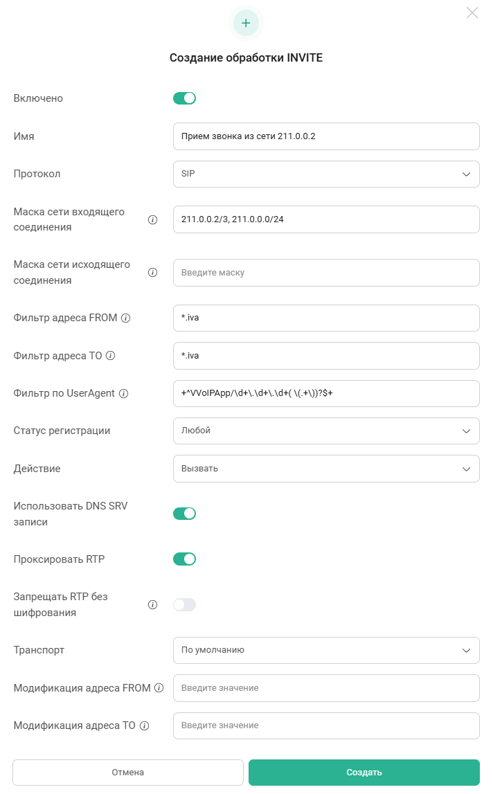The height and width of the screenshot is (794, 493).
Task: Click info icon beside Фильтр по UserAgent
Action: click(x=124, y=393)
